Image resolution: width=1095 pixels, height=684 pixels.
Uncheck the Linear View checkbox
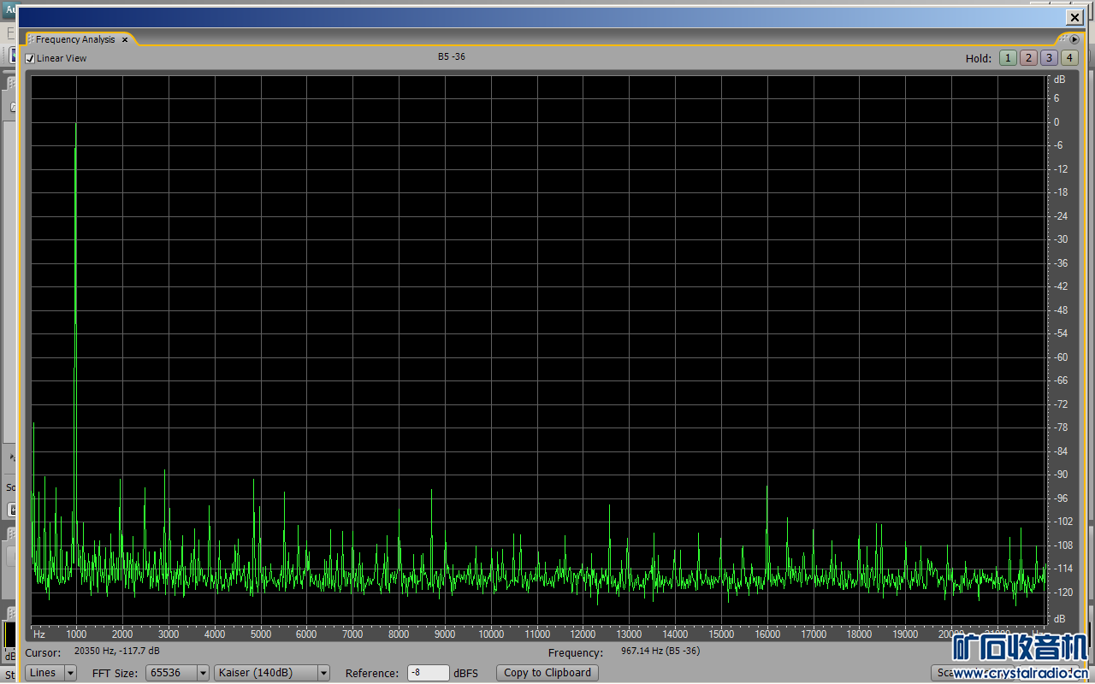click(x=30, y=59)
